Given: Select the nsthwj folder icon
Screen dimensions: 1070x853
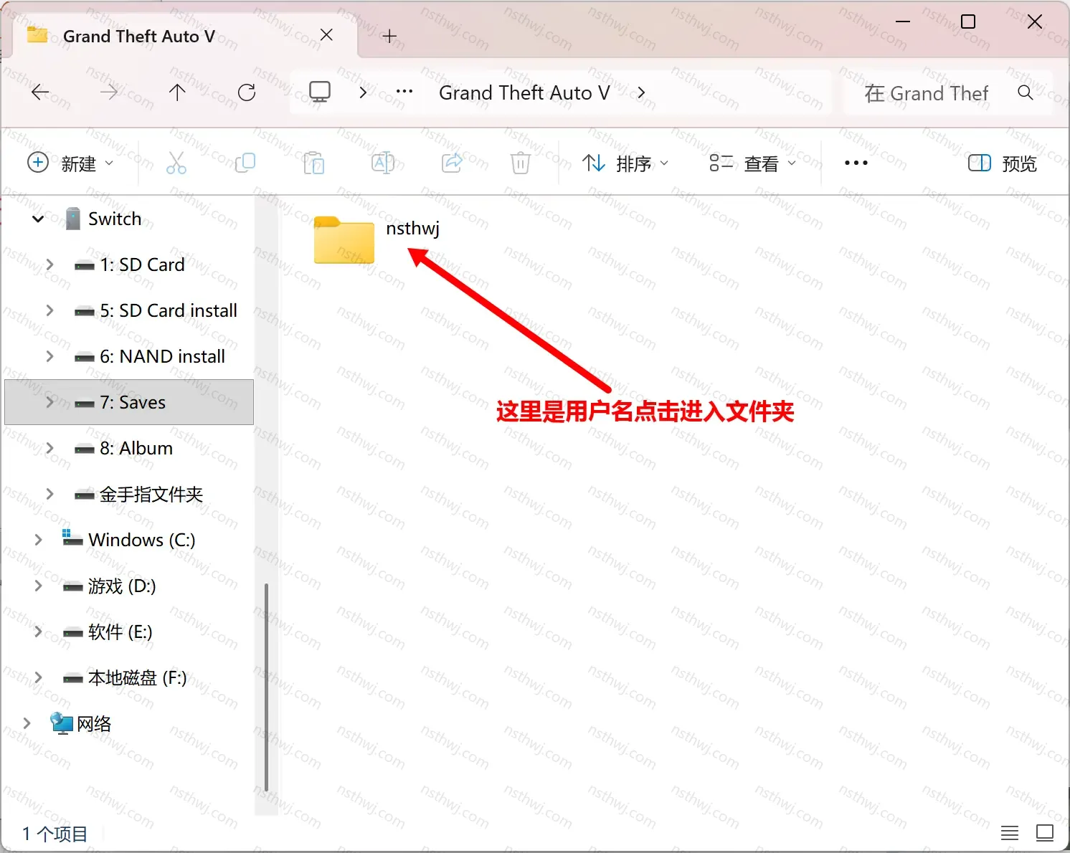Looking at the screenshot, I should [x=344, y=240].
